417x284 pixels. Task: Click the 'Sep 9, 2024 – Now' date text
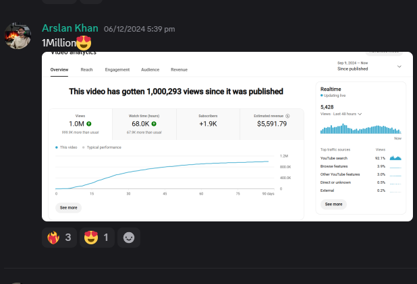(353, 63)
